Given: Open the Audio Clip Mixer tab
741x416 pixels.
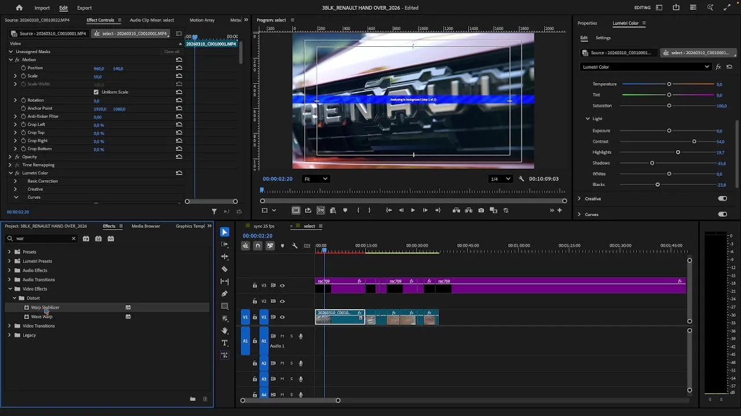Looking at the screenshot, I should pyautogui.click(x=152, y=20).
